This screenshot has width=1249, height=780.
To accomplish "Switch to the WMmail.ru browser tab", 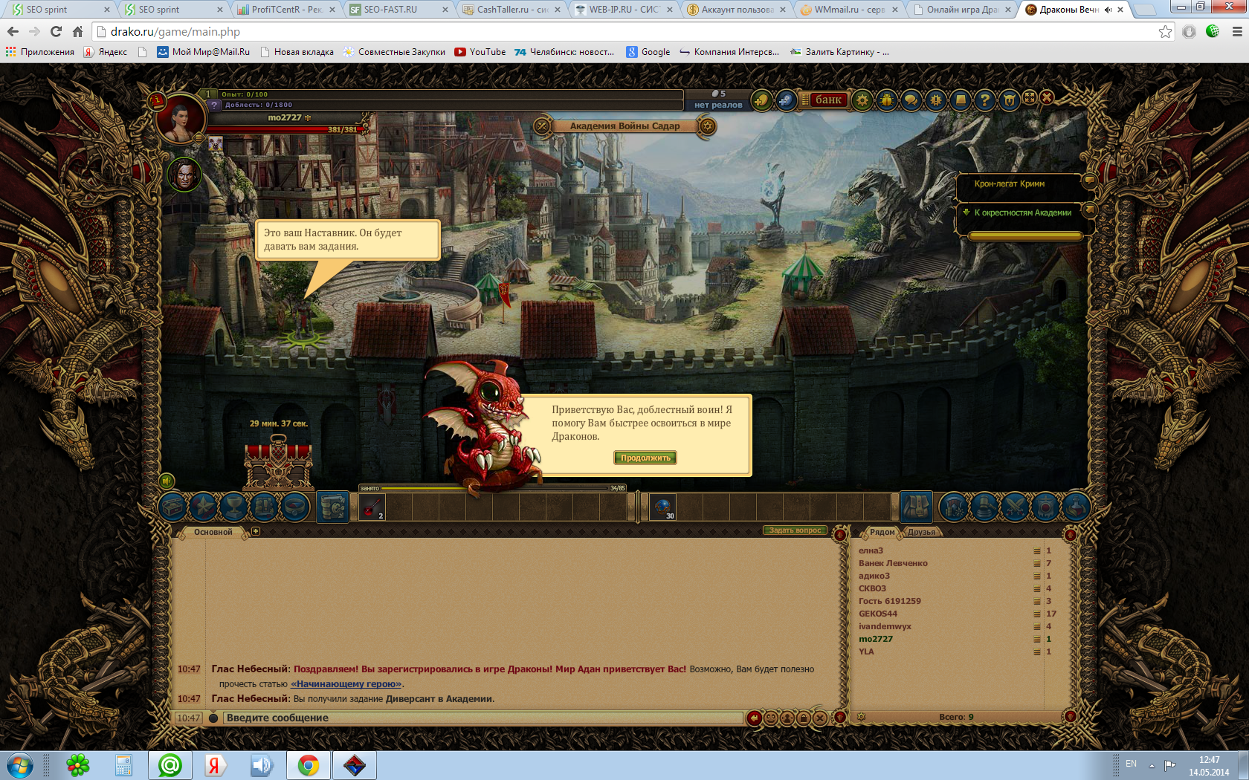I will pyautogui.click(x=849, y=10).
